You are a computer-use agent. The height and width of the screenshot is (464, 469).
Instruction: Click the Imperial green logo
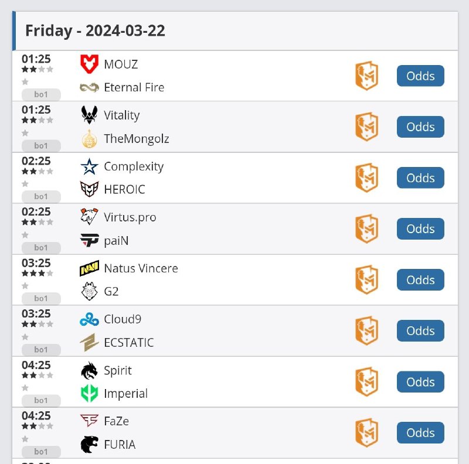pos(89,394)
